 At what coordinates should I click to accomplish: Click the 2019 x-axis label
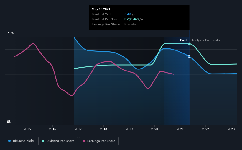coord(129,129)
